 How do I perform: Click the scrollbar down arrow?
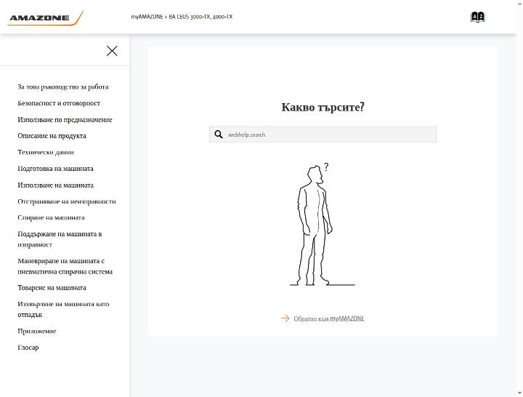[x=519, y=393]
